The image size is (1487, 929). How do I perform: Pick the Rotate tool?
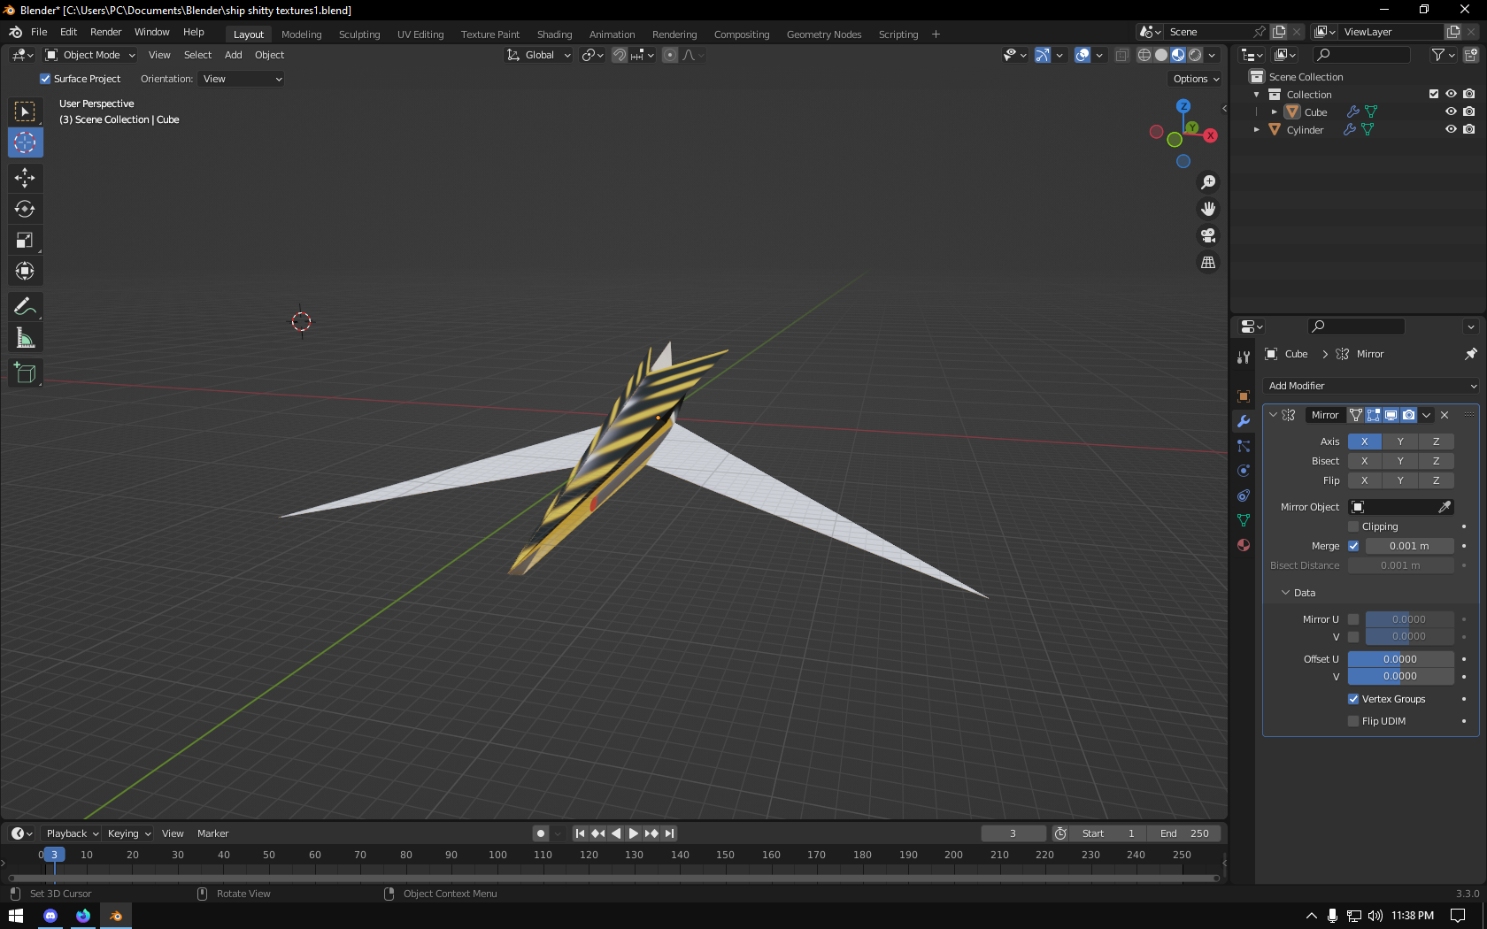click(25, 209)
